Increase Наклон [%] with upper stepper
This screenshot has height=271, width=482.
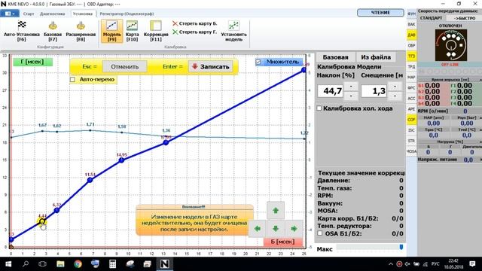point(351,87)
